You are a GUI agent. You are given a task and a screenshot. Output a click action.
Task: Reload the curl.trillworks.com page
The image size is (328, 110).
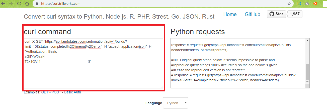(x=19, y=4)
